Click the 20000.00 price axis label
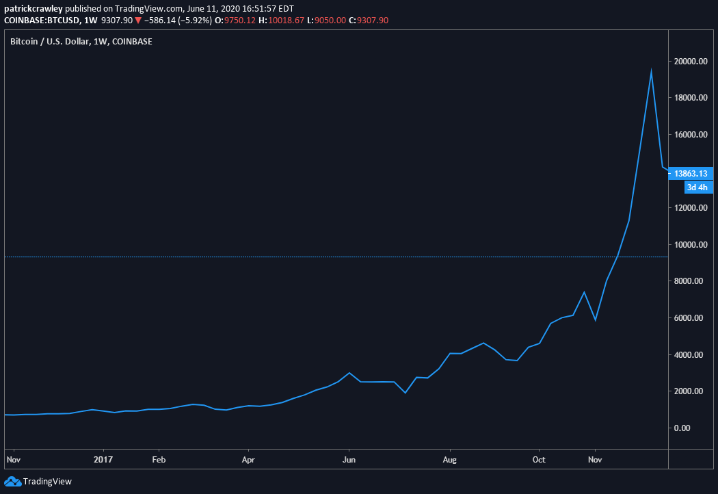 point(691,62)
